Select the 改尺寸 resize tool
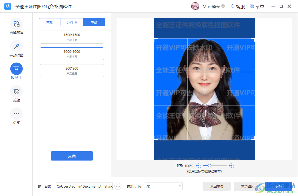 click(16, 71)
